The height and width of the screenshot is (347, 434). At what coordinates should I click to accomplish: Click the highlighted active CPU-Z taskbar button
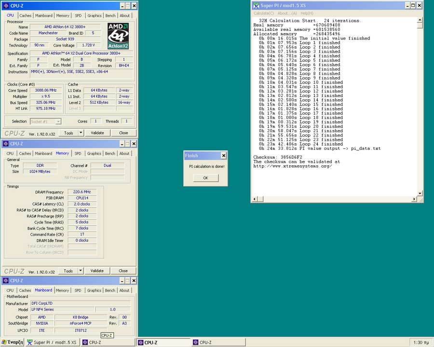tap(163, 342)
